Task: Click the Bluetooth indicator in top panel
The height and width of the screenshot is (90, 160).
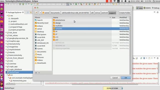Action: click(122, 1)
